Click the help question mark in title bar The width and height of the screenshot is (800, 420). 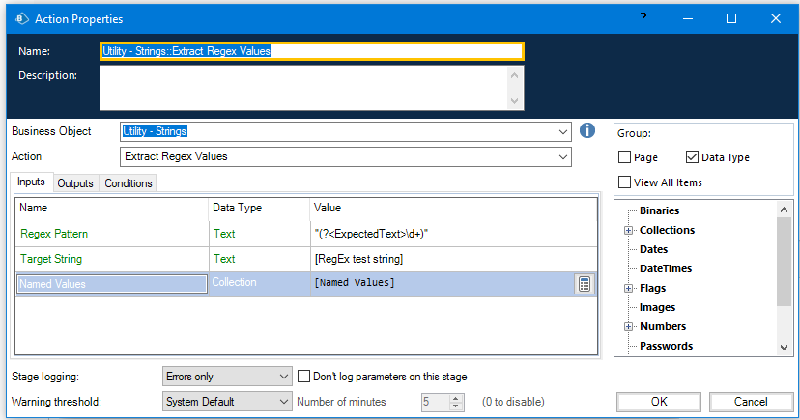(x=643, y=18)
